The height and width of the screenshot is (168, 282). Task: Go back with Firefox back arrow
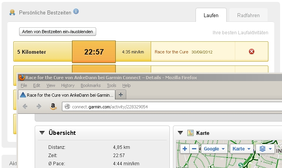click(x=26, y=106)
